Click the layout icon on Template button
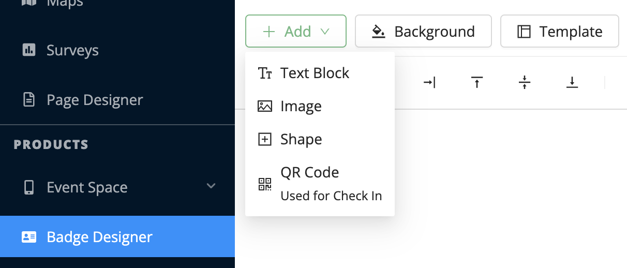Image resolution: width=627 pixels, height=268 pixels. (x=524, y=32)
